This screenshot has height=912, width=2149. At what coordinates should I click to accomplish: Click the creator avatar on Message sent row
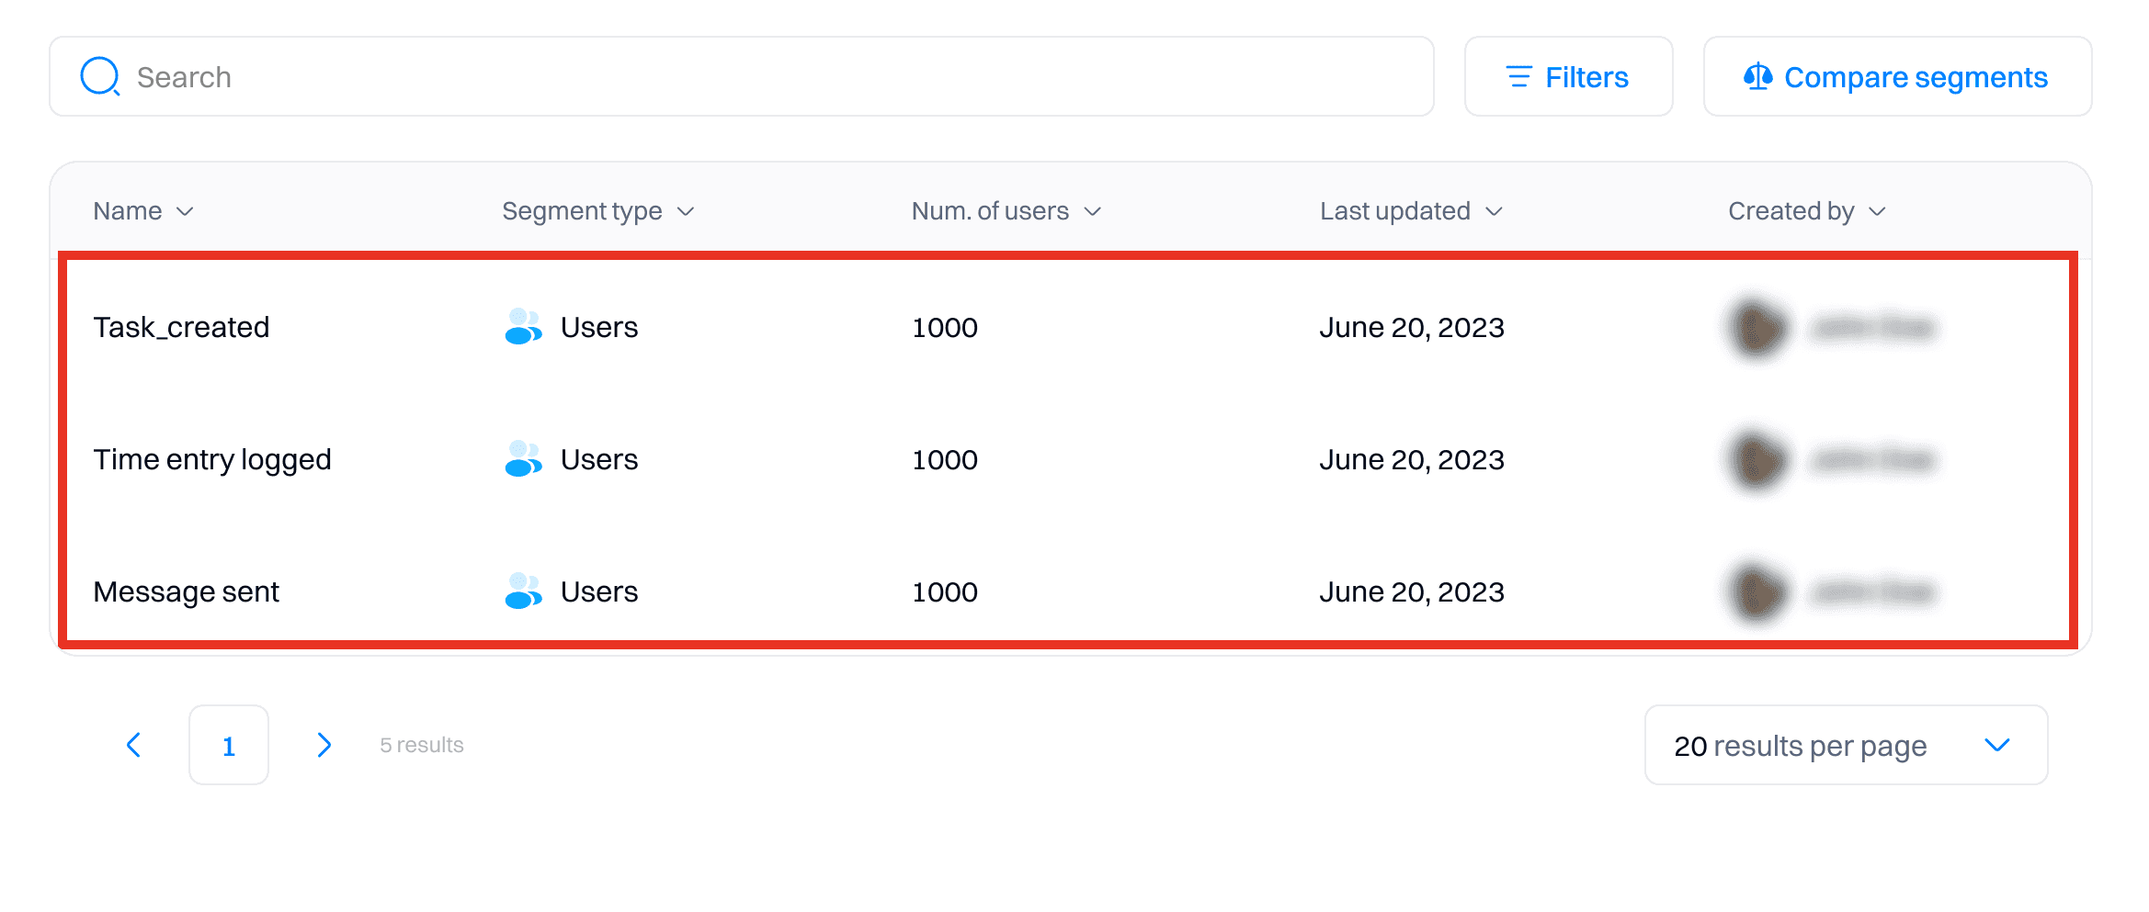pos(1756,592)
